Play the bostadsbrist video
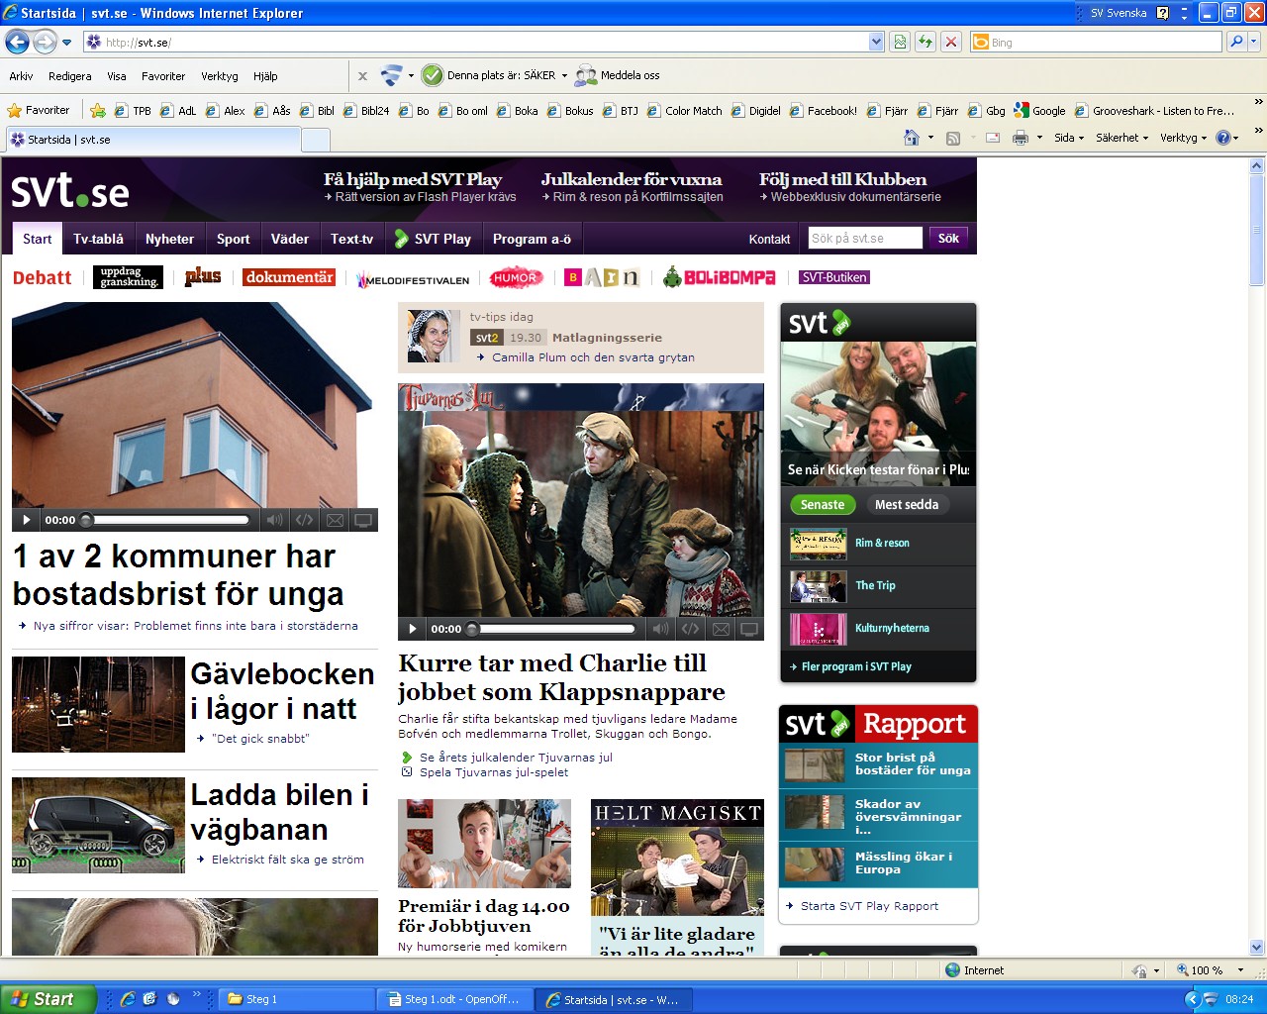 tap(27, 520)
